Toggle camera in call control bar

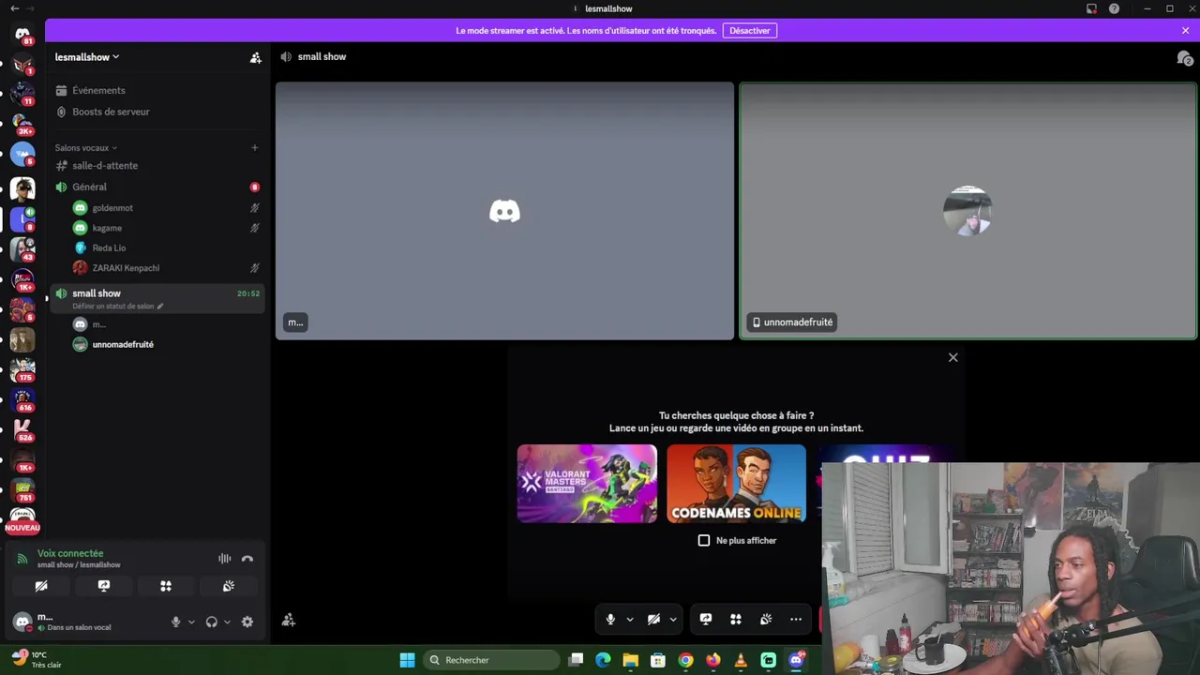tap(653, 620)
